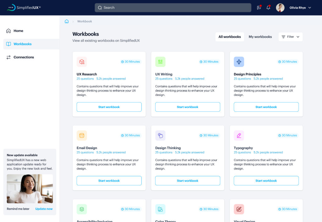Click Remind me later
The width and height of the screenshot is (322, 222).
point(18,209)
